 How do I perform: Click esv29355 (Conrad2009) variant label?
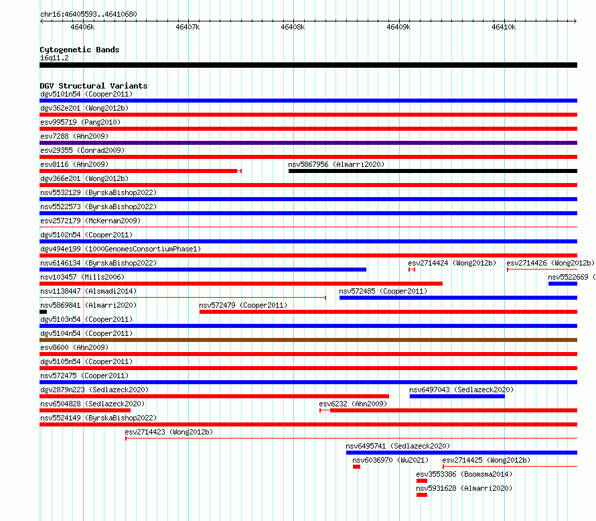82,150
